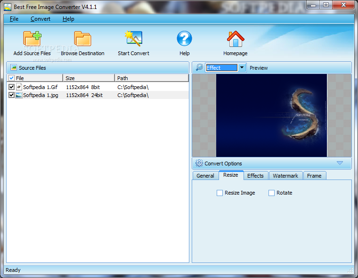Open the Convert menu
Screen dimensions: 358x278
click(41, 19)
